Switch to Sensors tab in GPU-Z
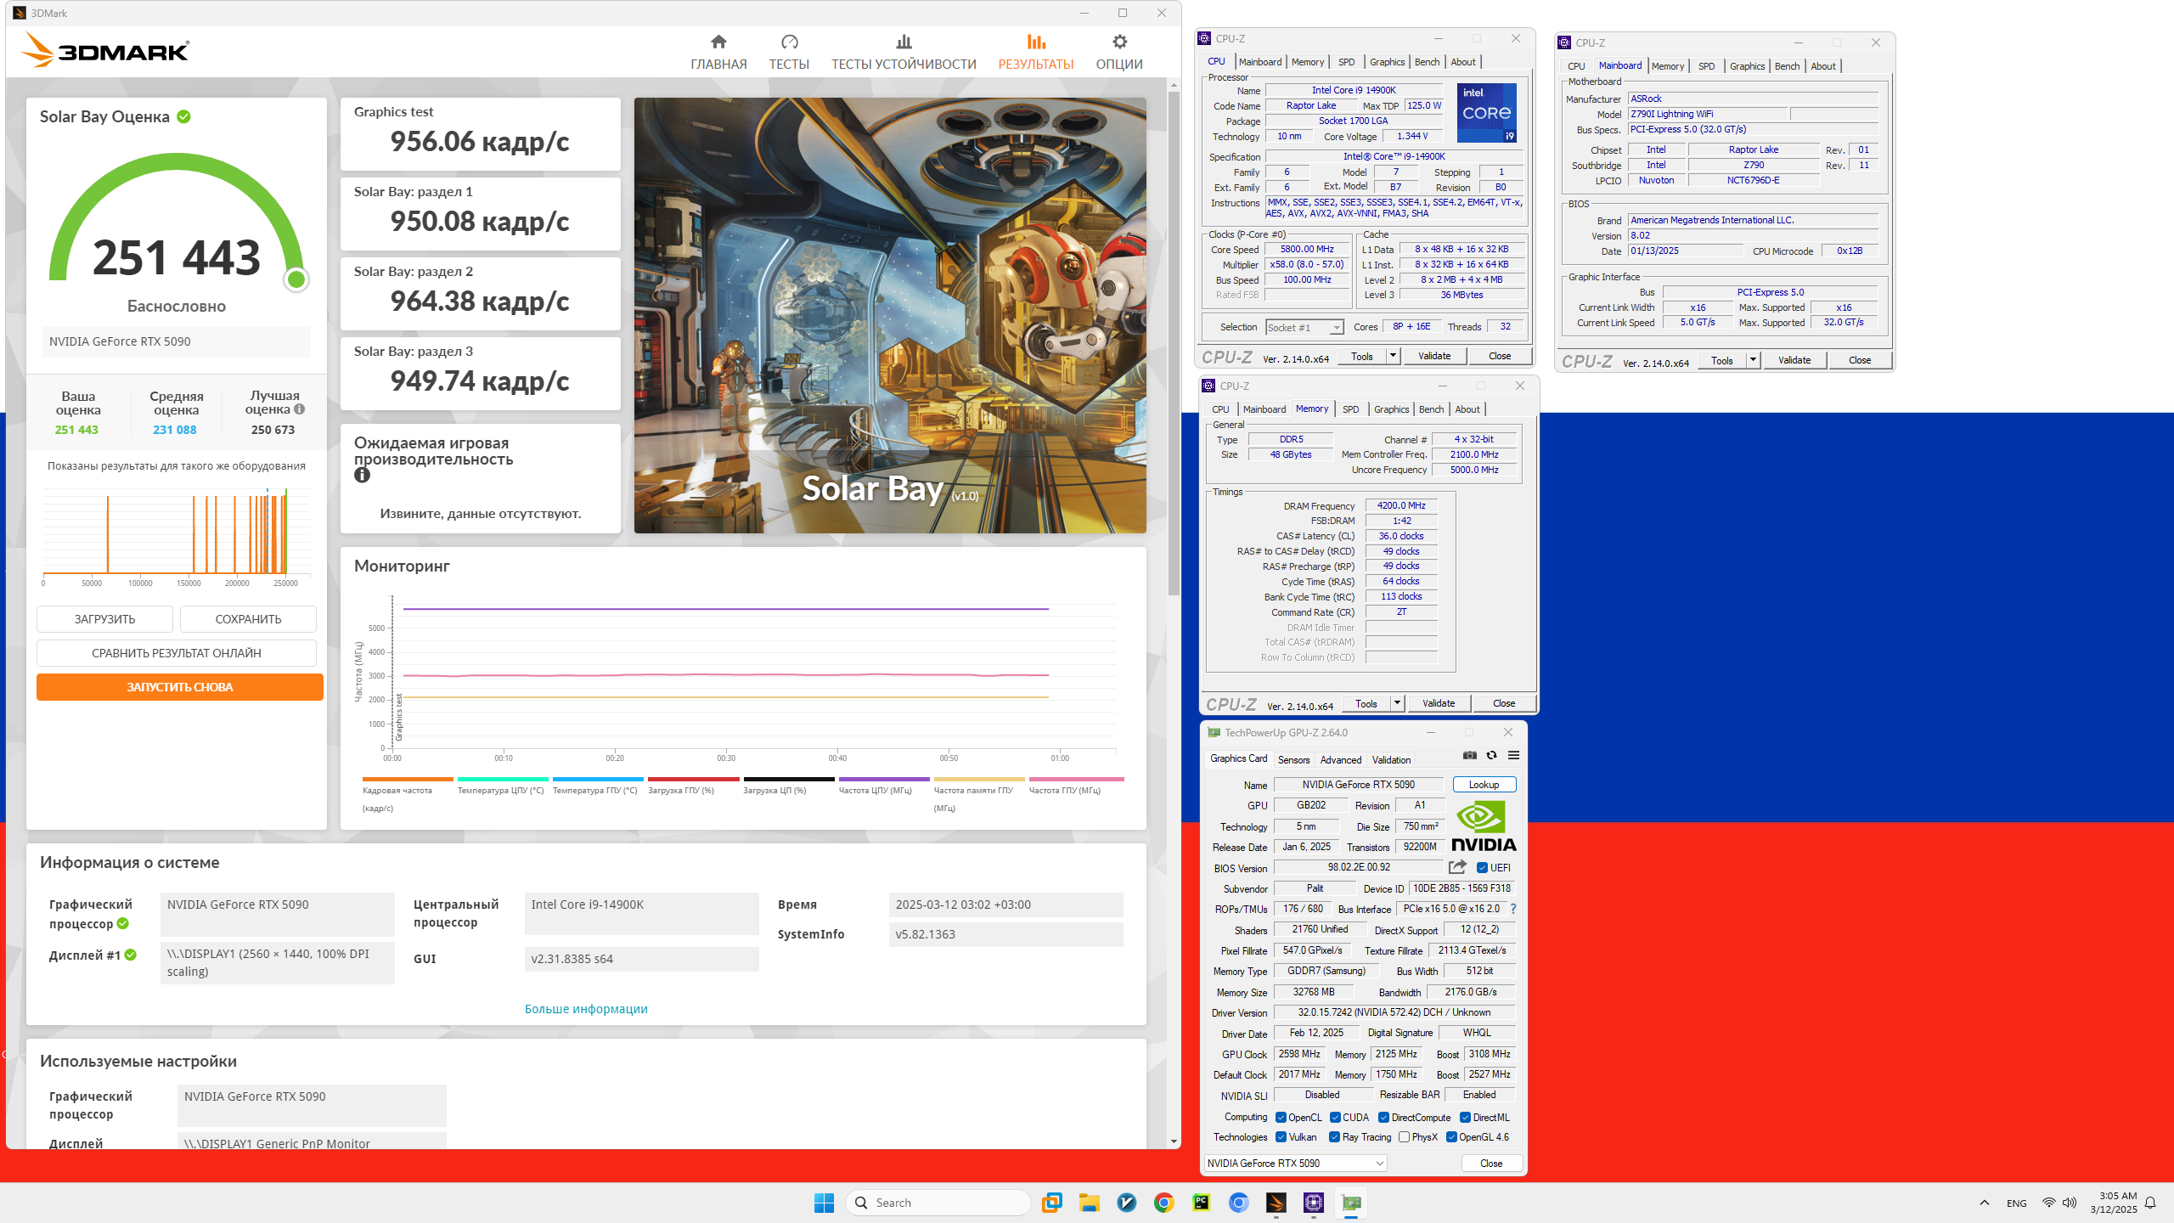 pyautogui.click(x=1293, y=759)
